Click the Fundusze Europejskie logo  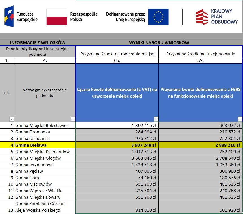[21, 16]
